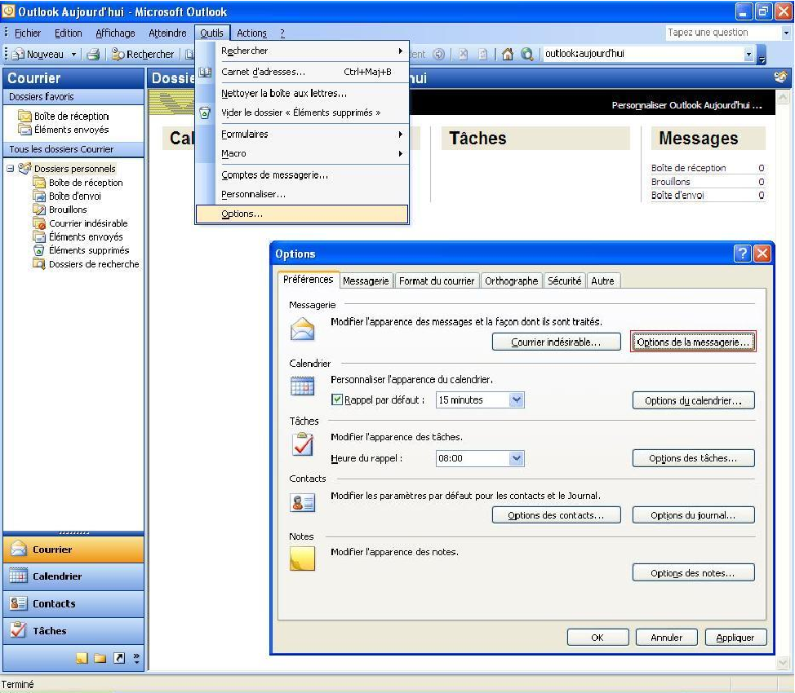Click the yellow Notes icon in Options
The width and height of the screenshot is (795, 693).
(x=302, y=558)
